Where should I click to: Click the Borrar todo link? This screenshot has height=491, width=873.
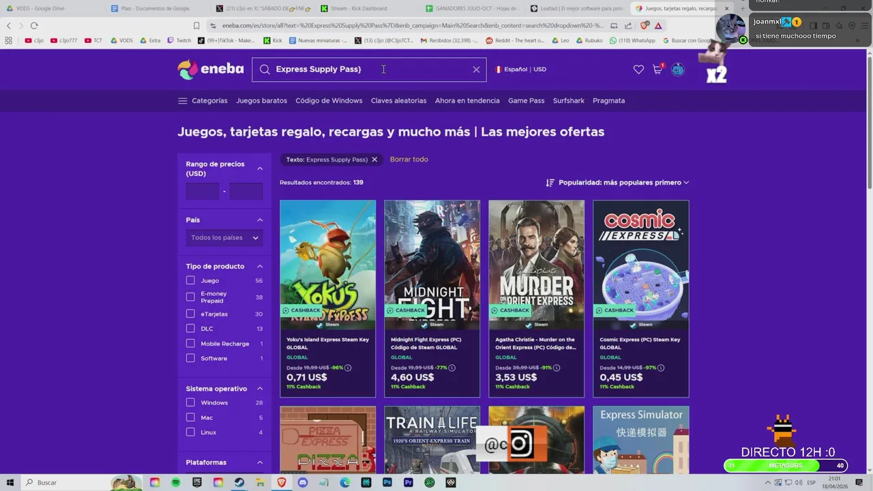(409, 160)
